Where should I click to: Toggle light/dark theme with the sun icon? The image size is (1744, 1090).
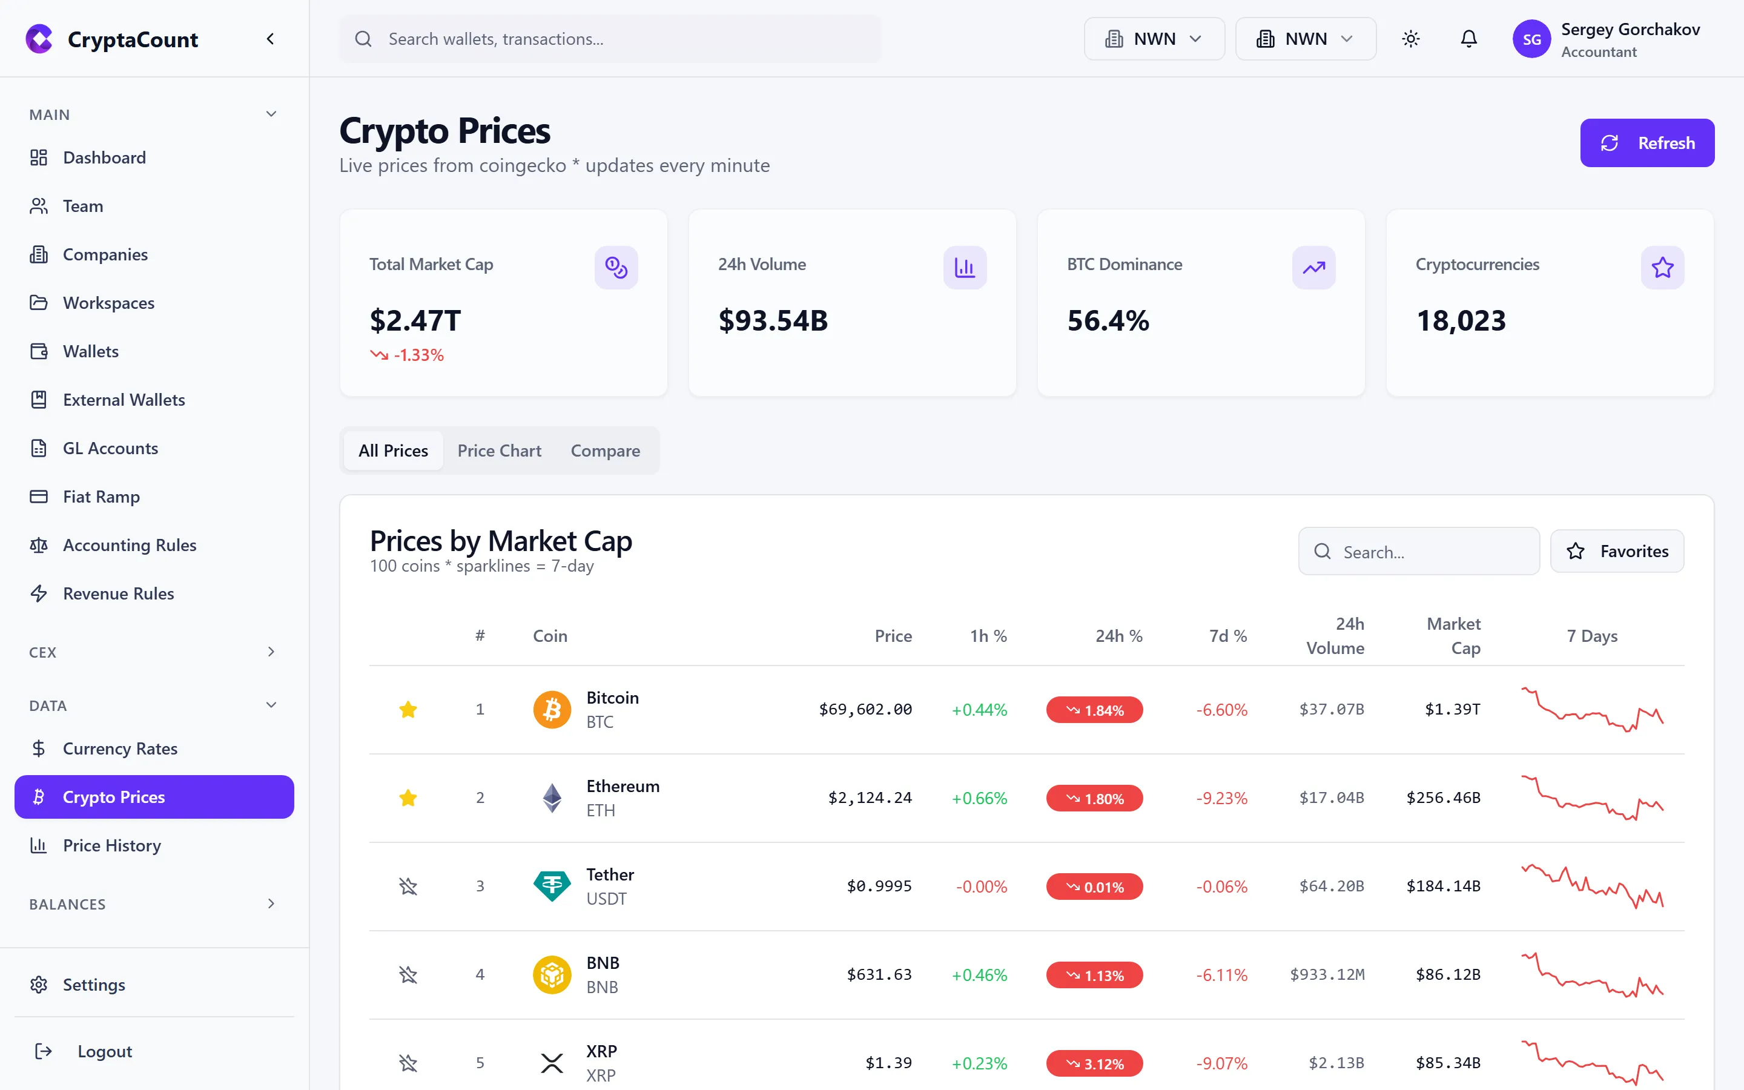(x=1411, y=39)
